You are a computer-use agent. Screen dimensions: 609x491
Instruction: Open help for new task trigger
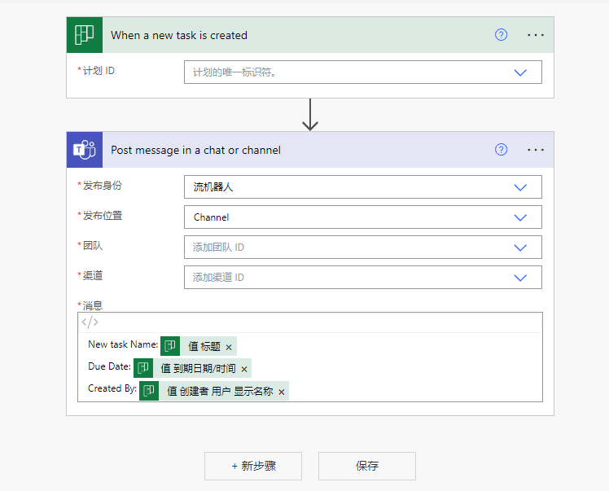[502, 35]
